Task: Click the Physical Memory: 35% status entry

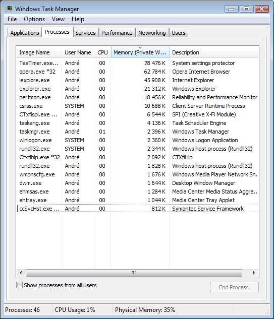Action: click(145, 310)
